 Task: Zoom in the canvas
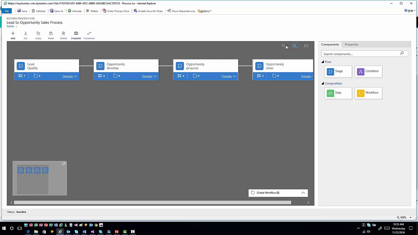click(x=295, y=46)
